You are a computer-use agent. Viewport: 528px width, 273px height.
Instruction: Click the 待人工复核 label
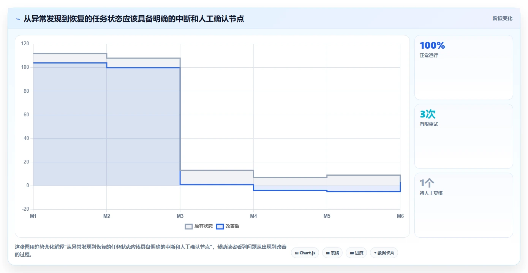click(x=431, y=193)
